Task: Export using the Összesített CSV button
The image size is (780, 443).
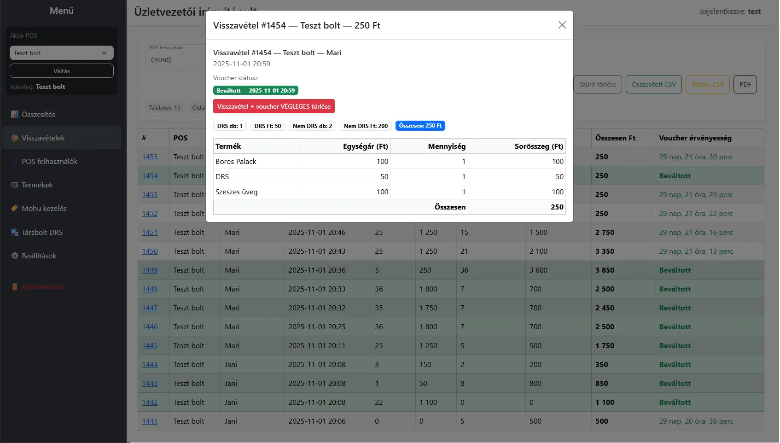Action: 653,84
